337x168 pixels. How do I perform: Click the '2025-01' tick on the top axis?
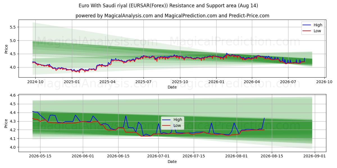point(72,81)
